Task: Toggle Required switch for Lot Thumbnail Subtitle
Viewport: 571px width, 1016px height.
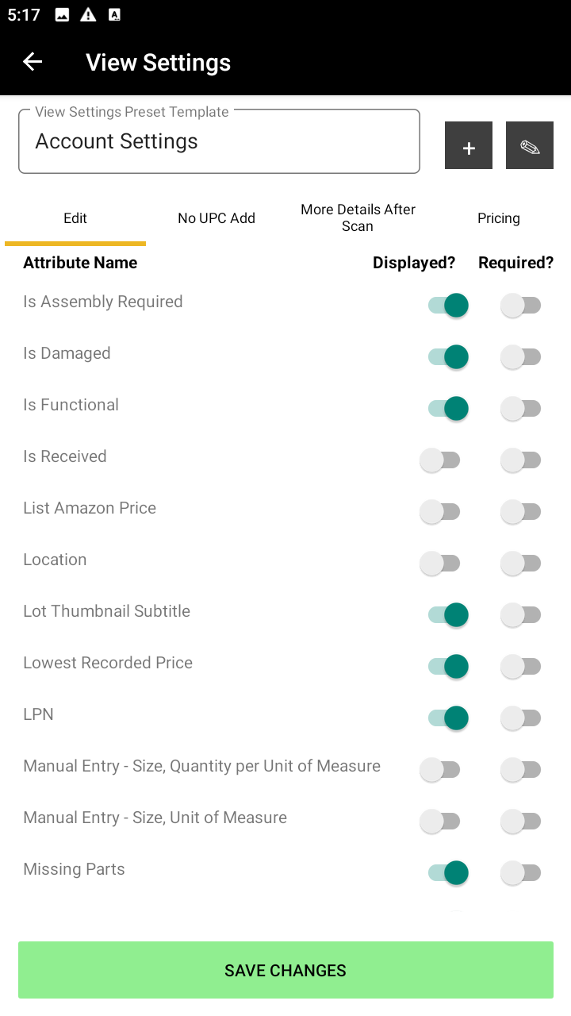Action: (521, 615)
